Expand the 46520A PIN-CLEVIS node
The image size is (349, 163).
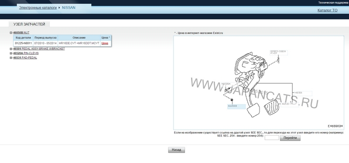click(x=11, y=53)
